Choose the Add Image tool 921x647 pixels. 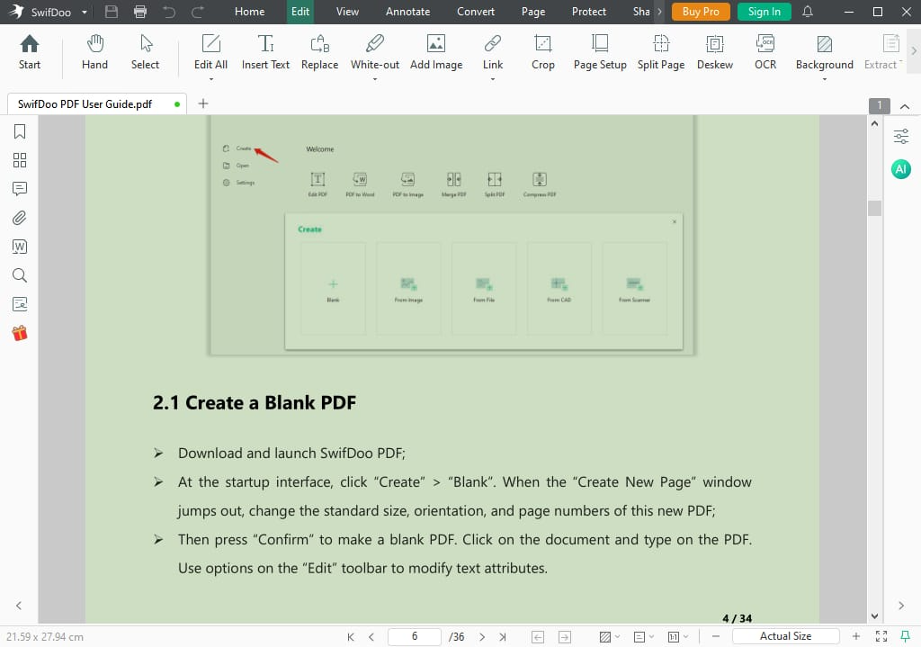[x=436, y=52]
